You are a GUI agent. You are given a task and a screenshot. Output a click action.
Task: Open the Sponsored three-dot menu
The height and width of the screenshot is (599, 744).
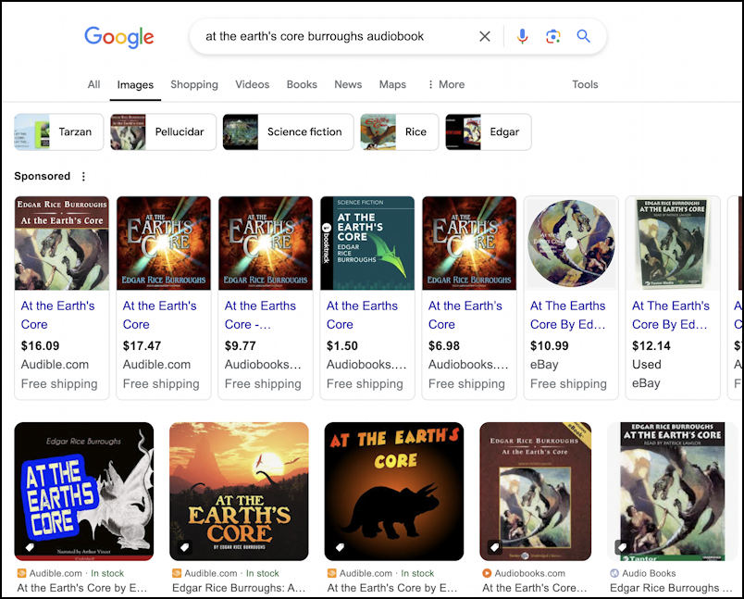pos(83,177)
